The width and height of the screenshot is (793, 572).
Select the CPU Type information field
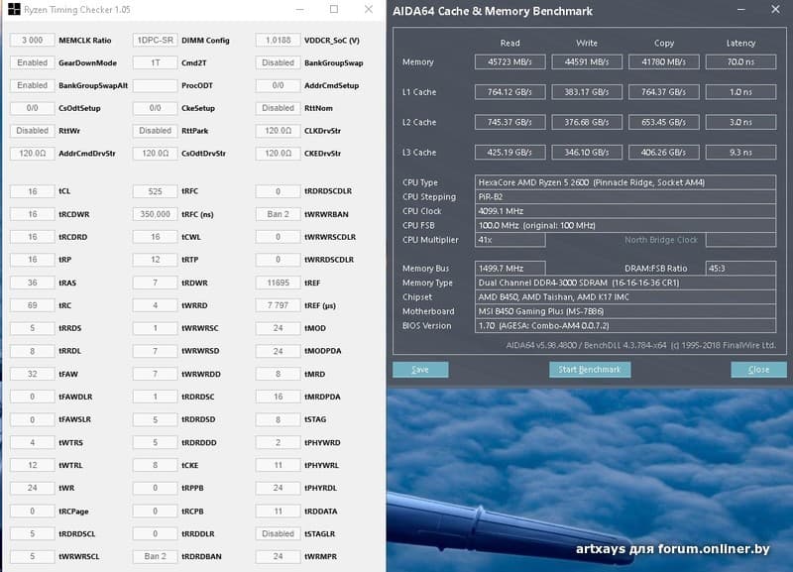coord(625,182)
